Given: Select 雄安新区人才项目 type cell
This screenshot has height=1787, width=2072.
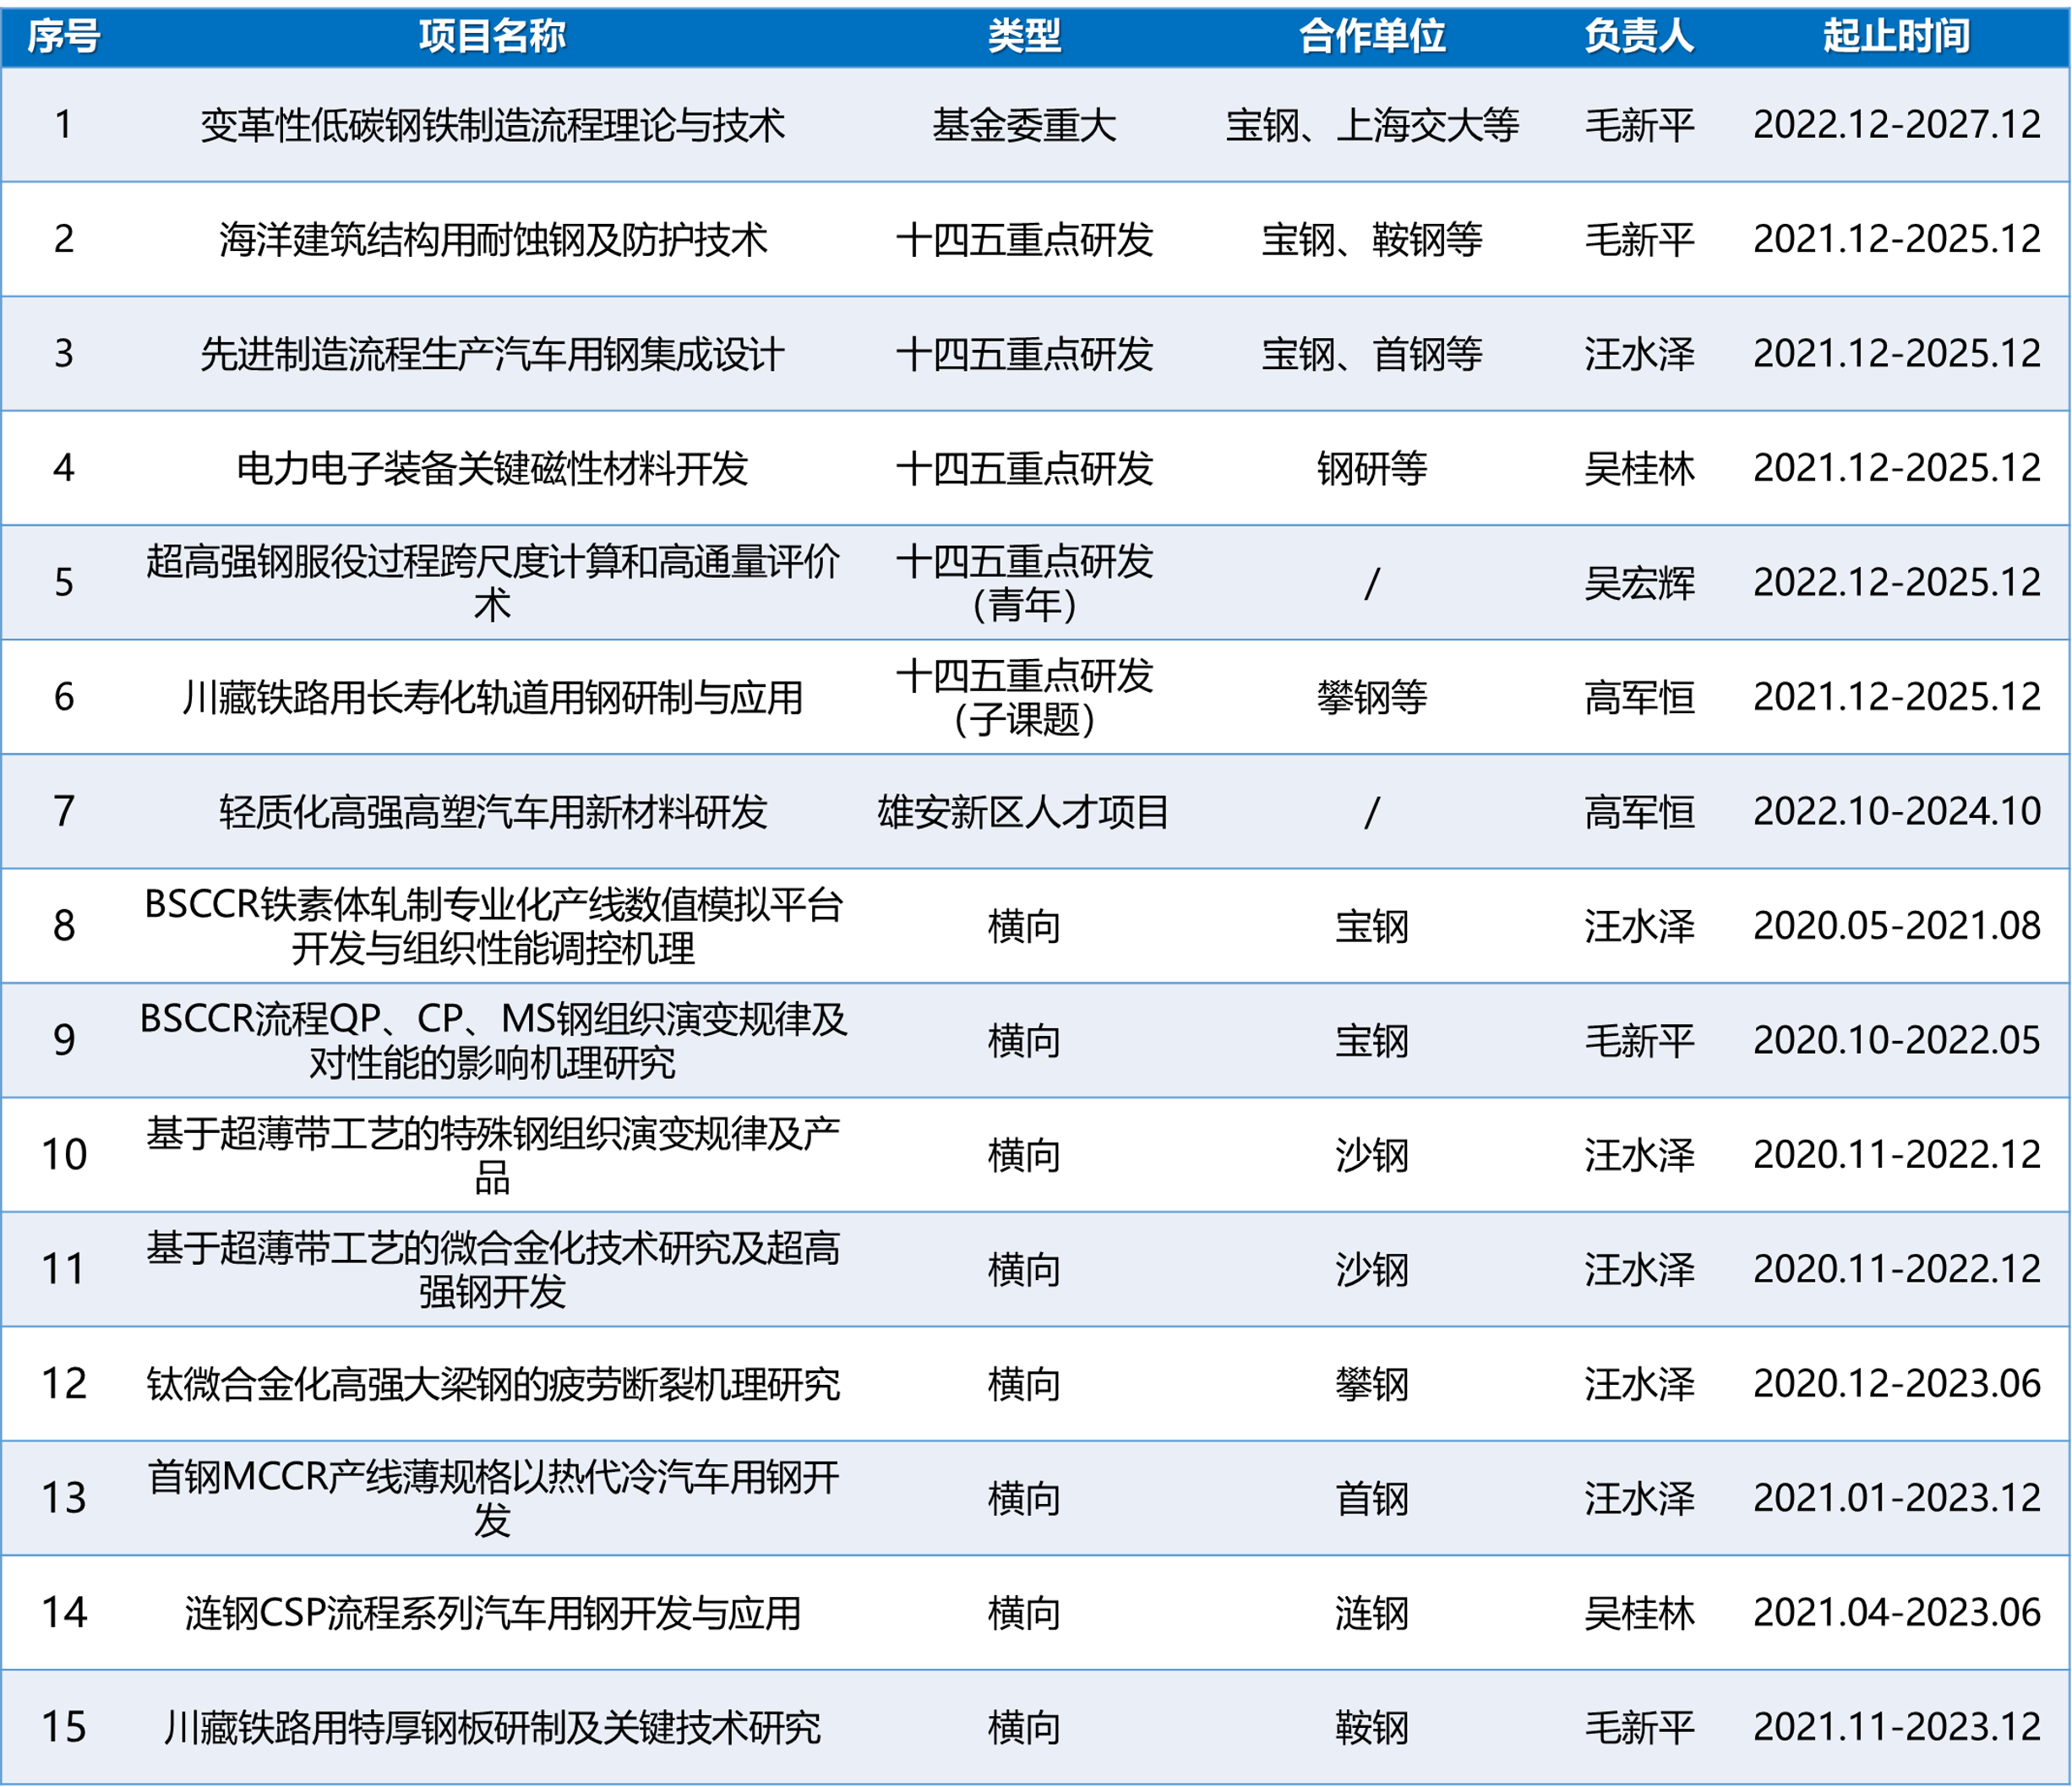Looking at the screenshot, I should pyautogui.click(x=1023, y=811).
